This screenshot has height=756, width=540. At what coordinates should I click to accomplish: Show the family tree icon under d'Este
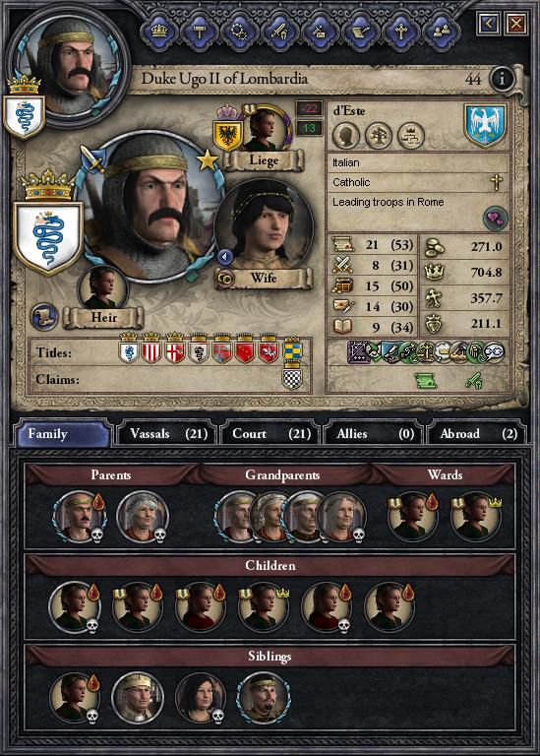378,136
